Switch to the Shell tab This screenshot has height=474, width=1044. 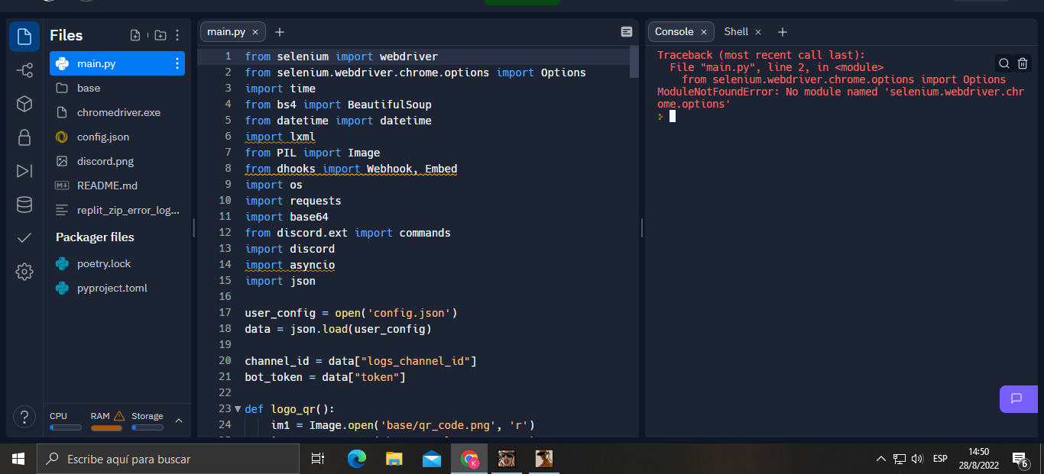pos(736,32)
